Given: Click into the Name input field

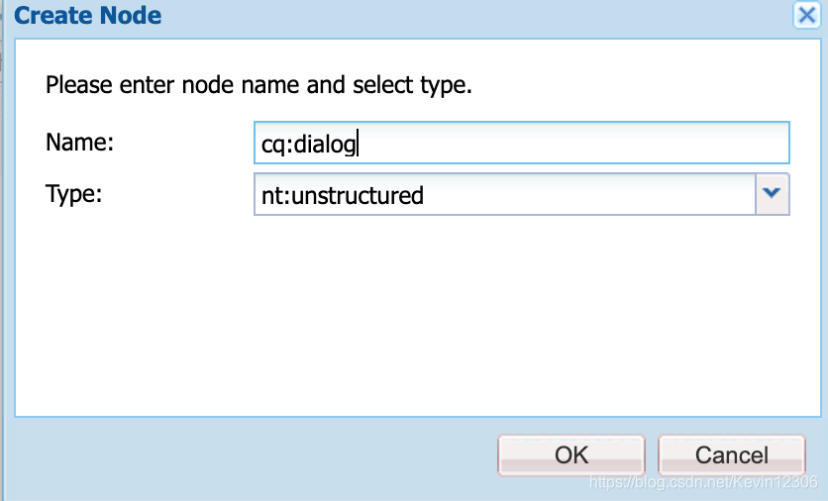Looking at the screenshot, I should click(x=522, y=143).
